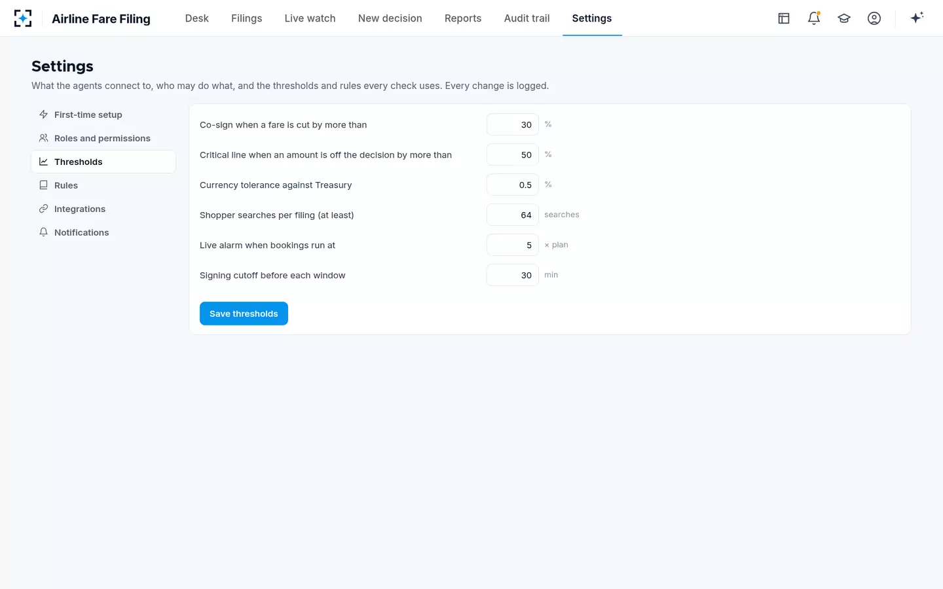The height and width of the screenshot is (589, 943).
Task: Focus the signing cutoff minutes field
Action: 513,275
